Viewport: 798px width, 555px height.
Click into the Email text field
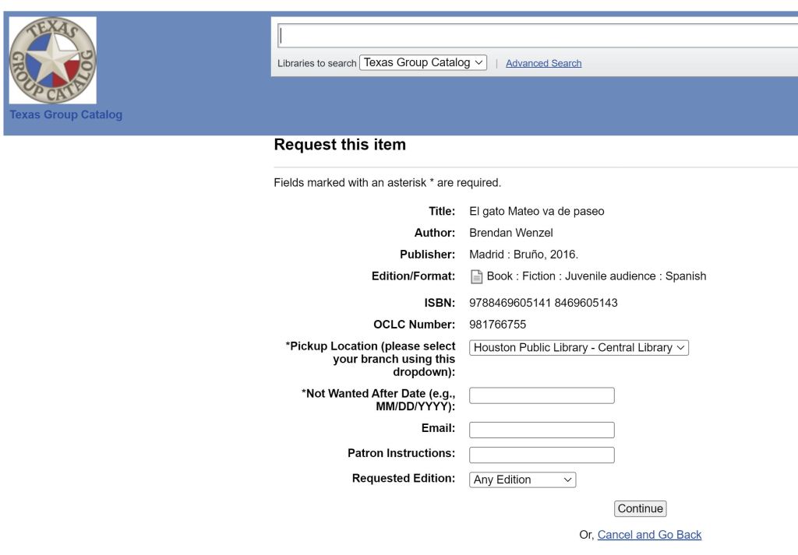tap(542, 430)
